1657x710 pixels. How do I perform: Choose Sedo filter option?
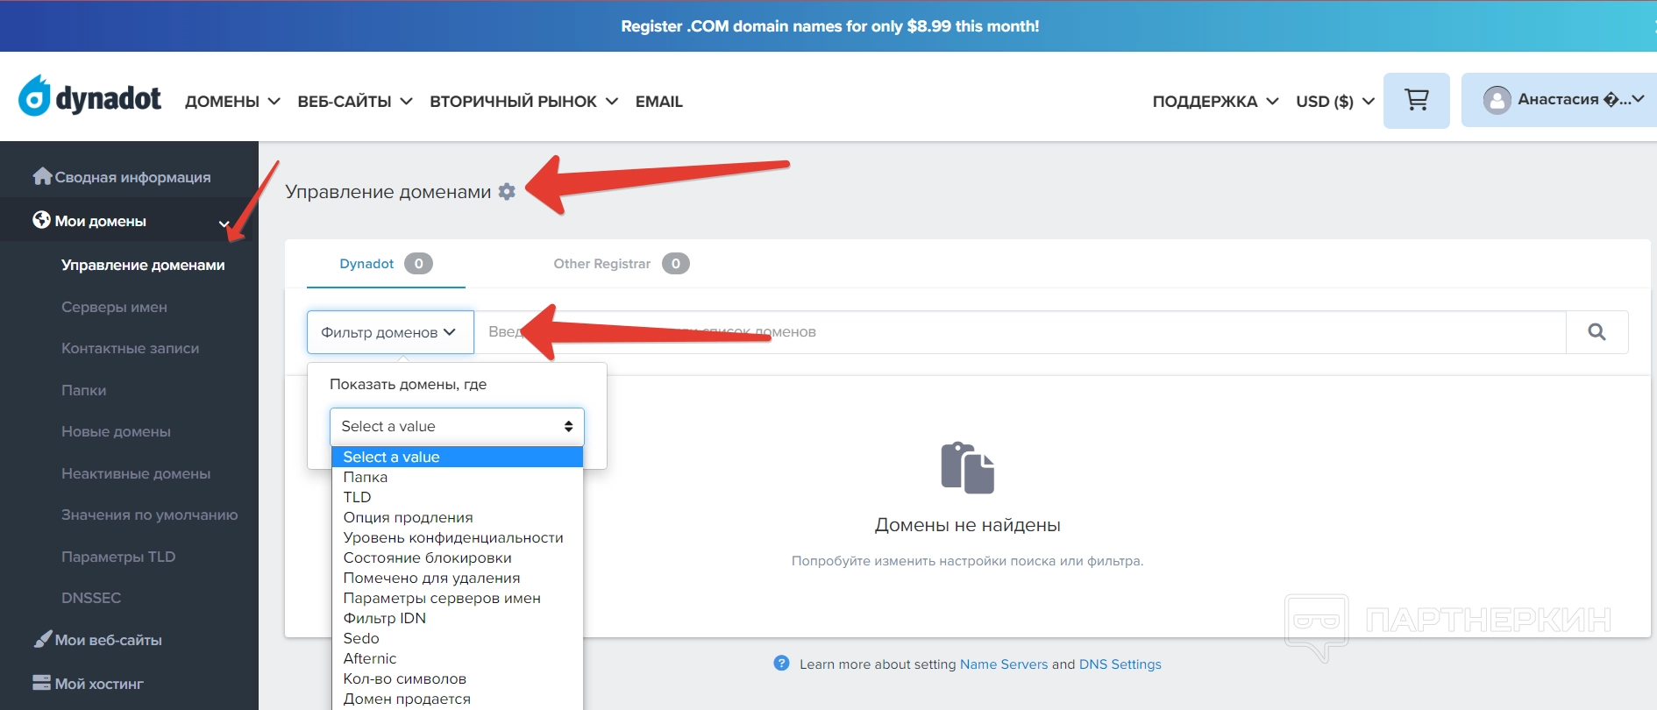pyautogui.click(x=457, y=638)
